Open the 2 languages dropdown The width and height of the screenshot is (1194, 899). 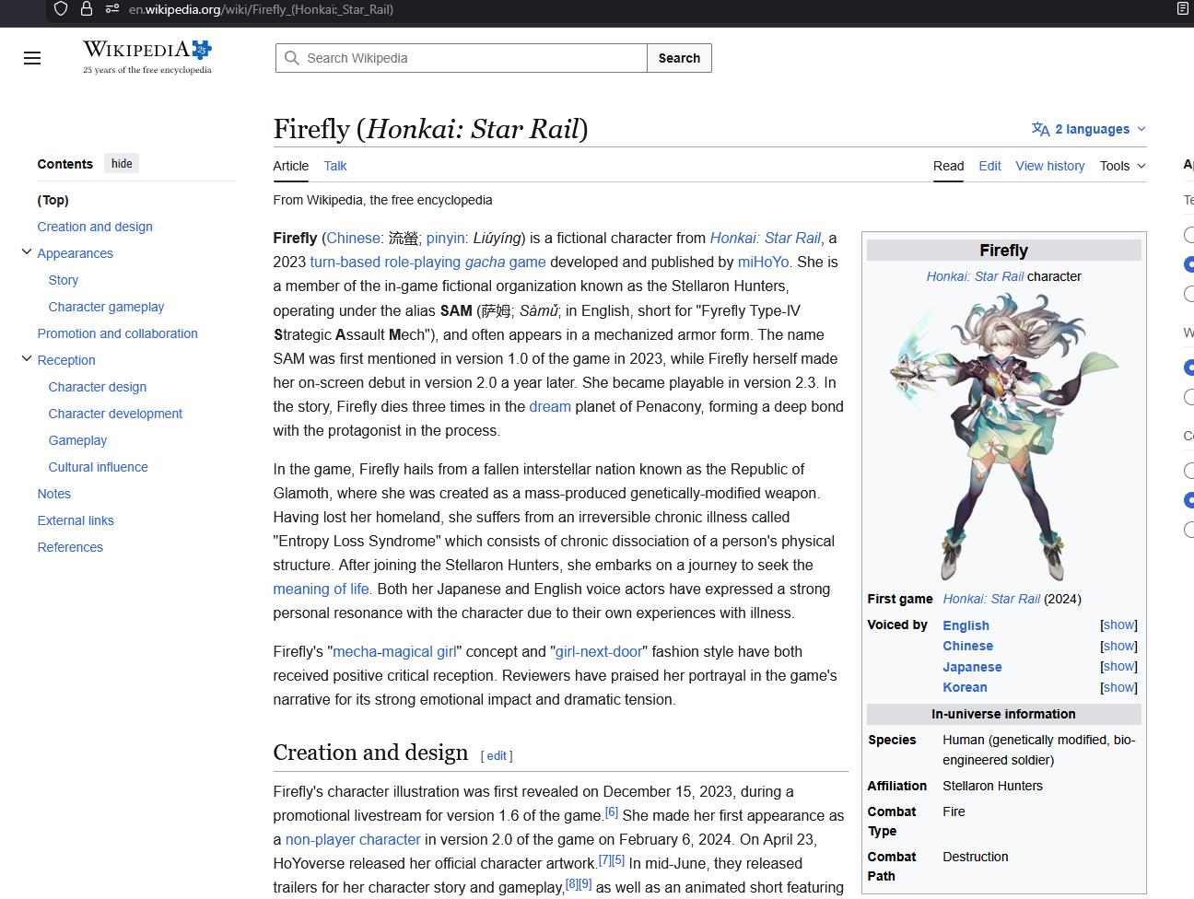coord(1089,129)
